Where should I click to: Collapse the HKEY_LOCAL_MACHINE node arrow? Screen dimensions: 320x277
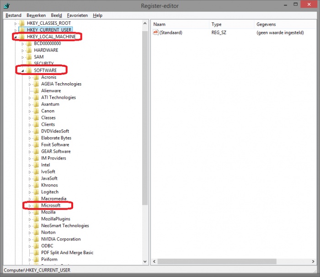click(x=16, y=37)
